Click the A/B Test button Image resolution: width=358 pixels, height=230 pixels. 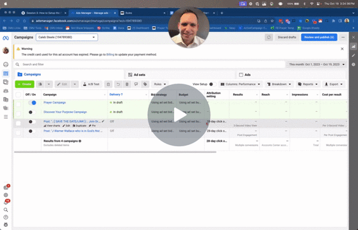coord(91,84)
